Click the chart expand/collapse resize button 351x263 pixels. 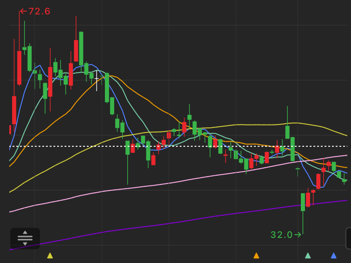click(25, 238)
